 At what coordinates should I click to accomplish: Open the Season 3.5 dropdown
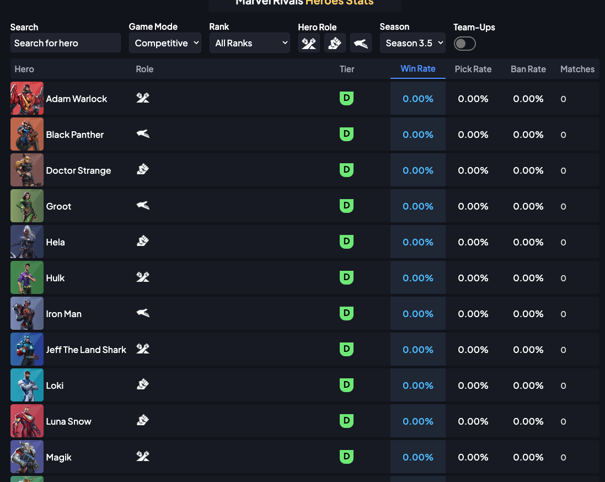[x=413, y=43]
